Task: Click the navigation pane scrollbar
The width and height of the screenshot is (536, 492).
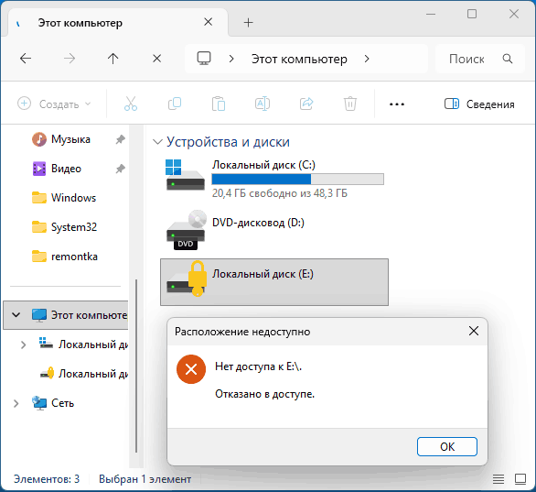Action: [x=136, y=366]
